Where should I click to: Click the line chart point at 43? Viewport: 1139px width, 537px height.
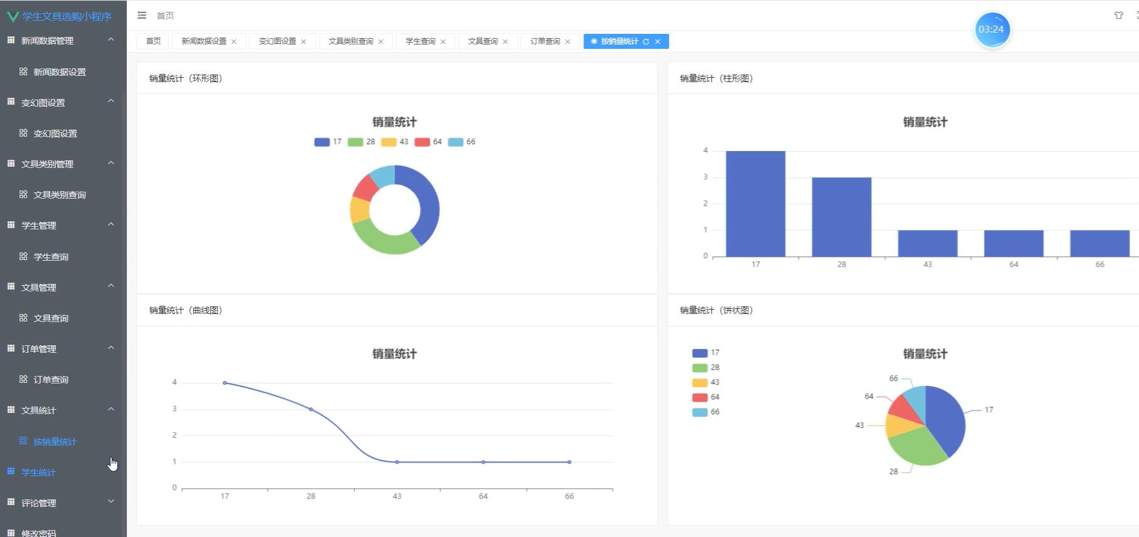(x=397, y=462)
